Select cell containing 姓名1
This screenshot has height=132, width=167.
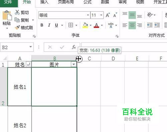(20, 87)
